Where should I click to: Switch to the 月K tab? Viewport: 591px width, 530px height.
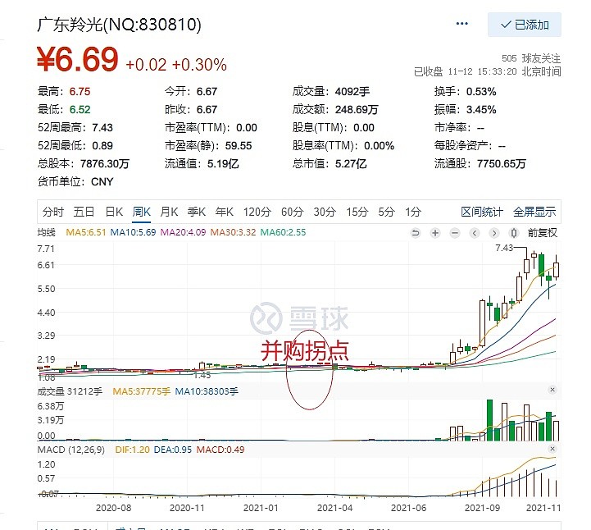click(169, 212)
